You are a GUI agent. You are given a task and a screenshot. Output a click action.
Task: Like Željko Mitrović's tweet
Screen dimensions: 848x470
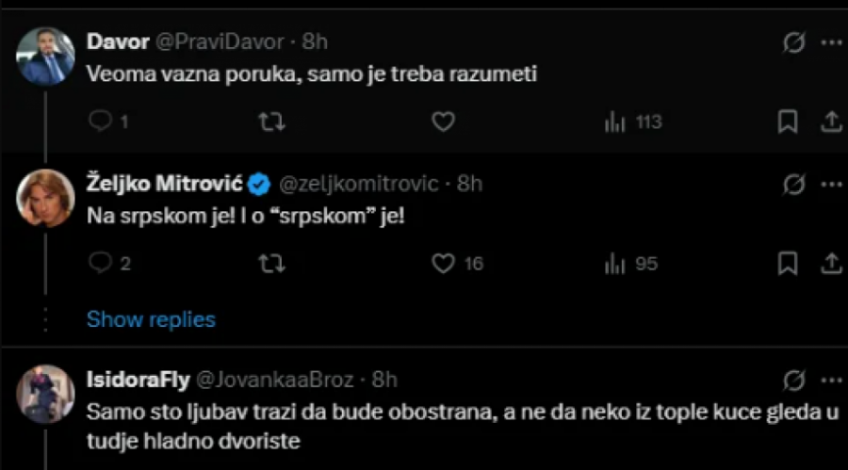[443, 264]
